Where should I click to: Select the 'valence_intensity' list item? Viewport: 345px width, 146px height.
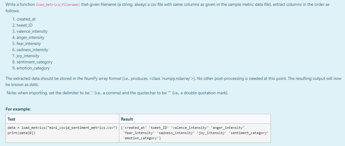click(32, 31)
